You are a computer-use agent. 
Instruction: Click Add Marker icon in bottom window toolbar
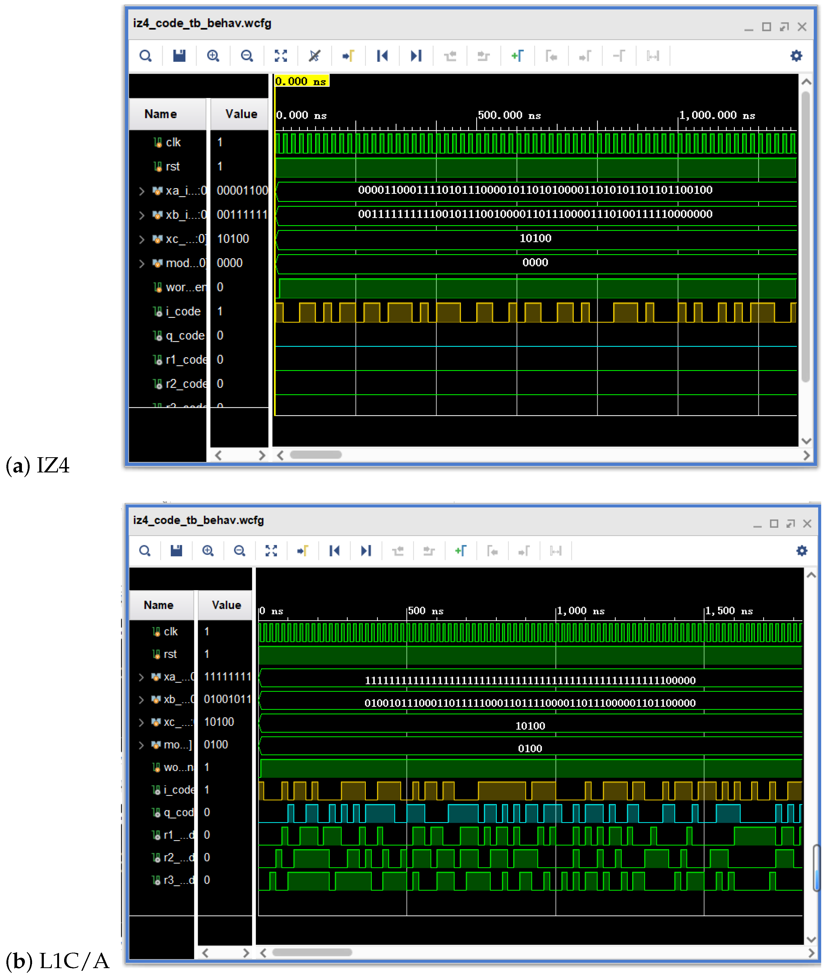tap(461, 551)
